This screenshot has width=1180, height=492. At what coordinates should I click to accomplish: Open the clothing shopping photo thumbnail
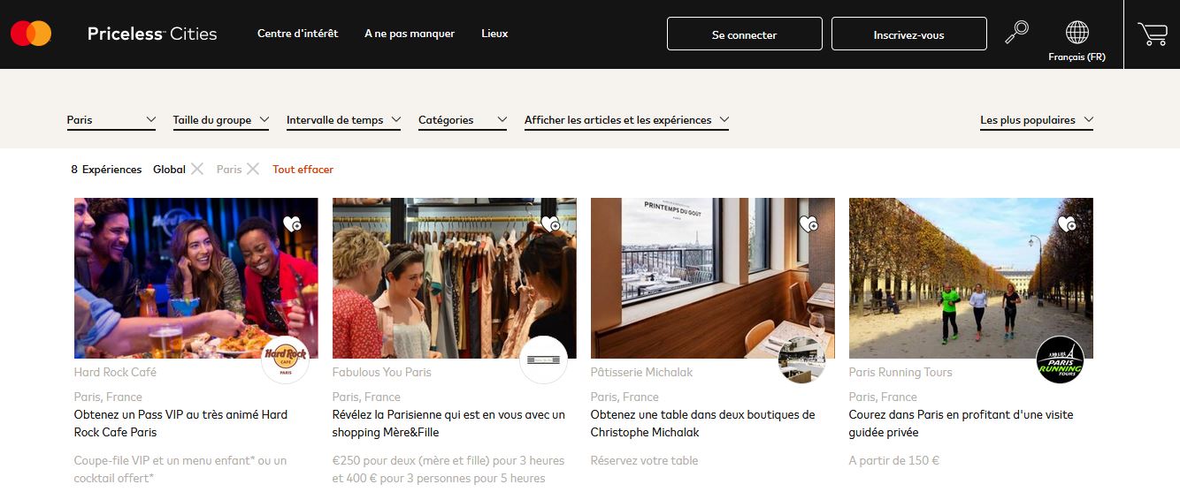click(x=455, y=277)
